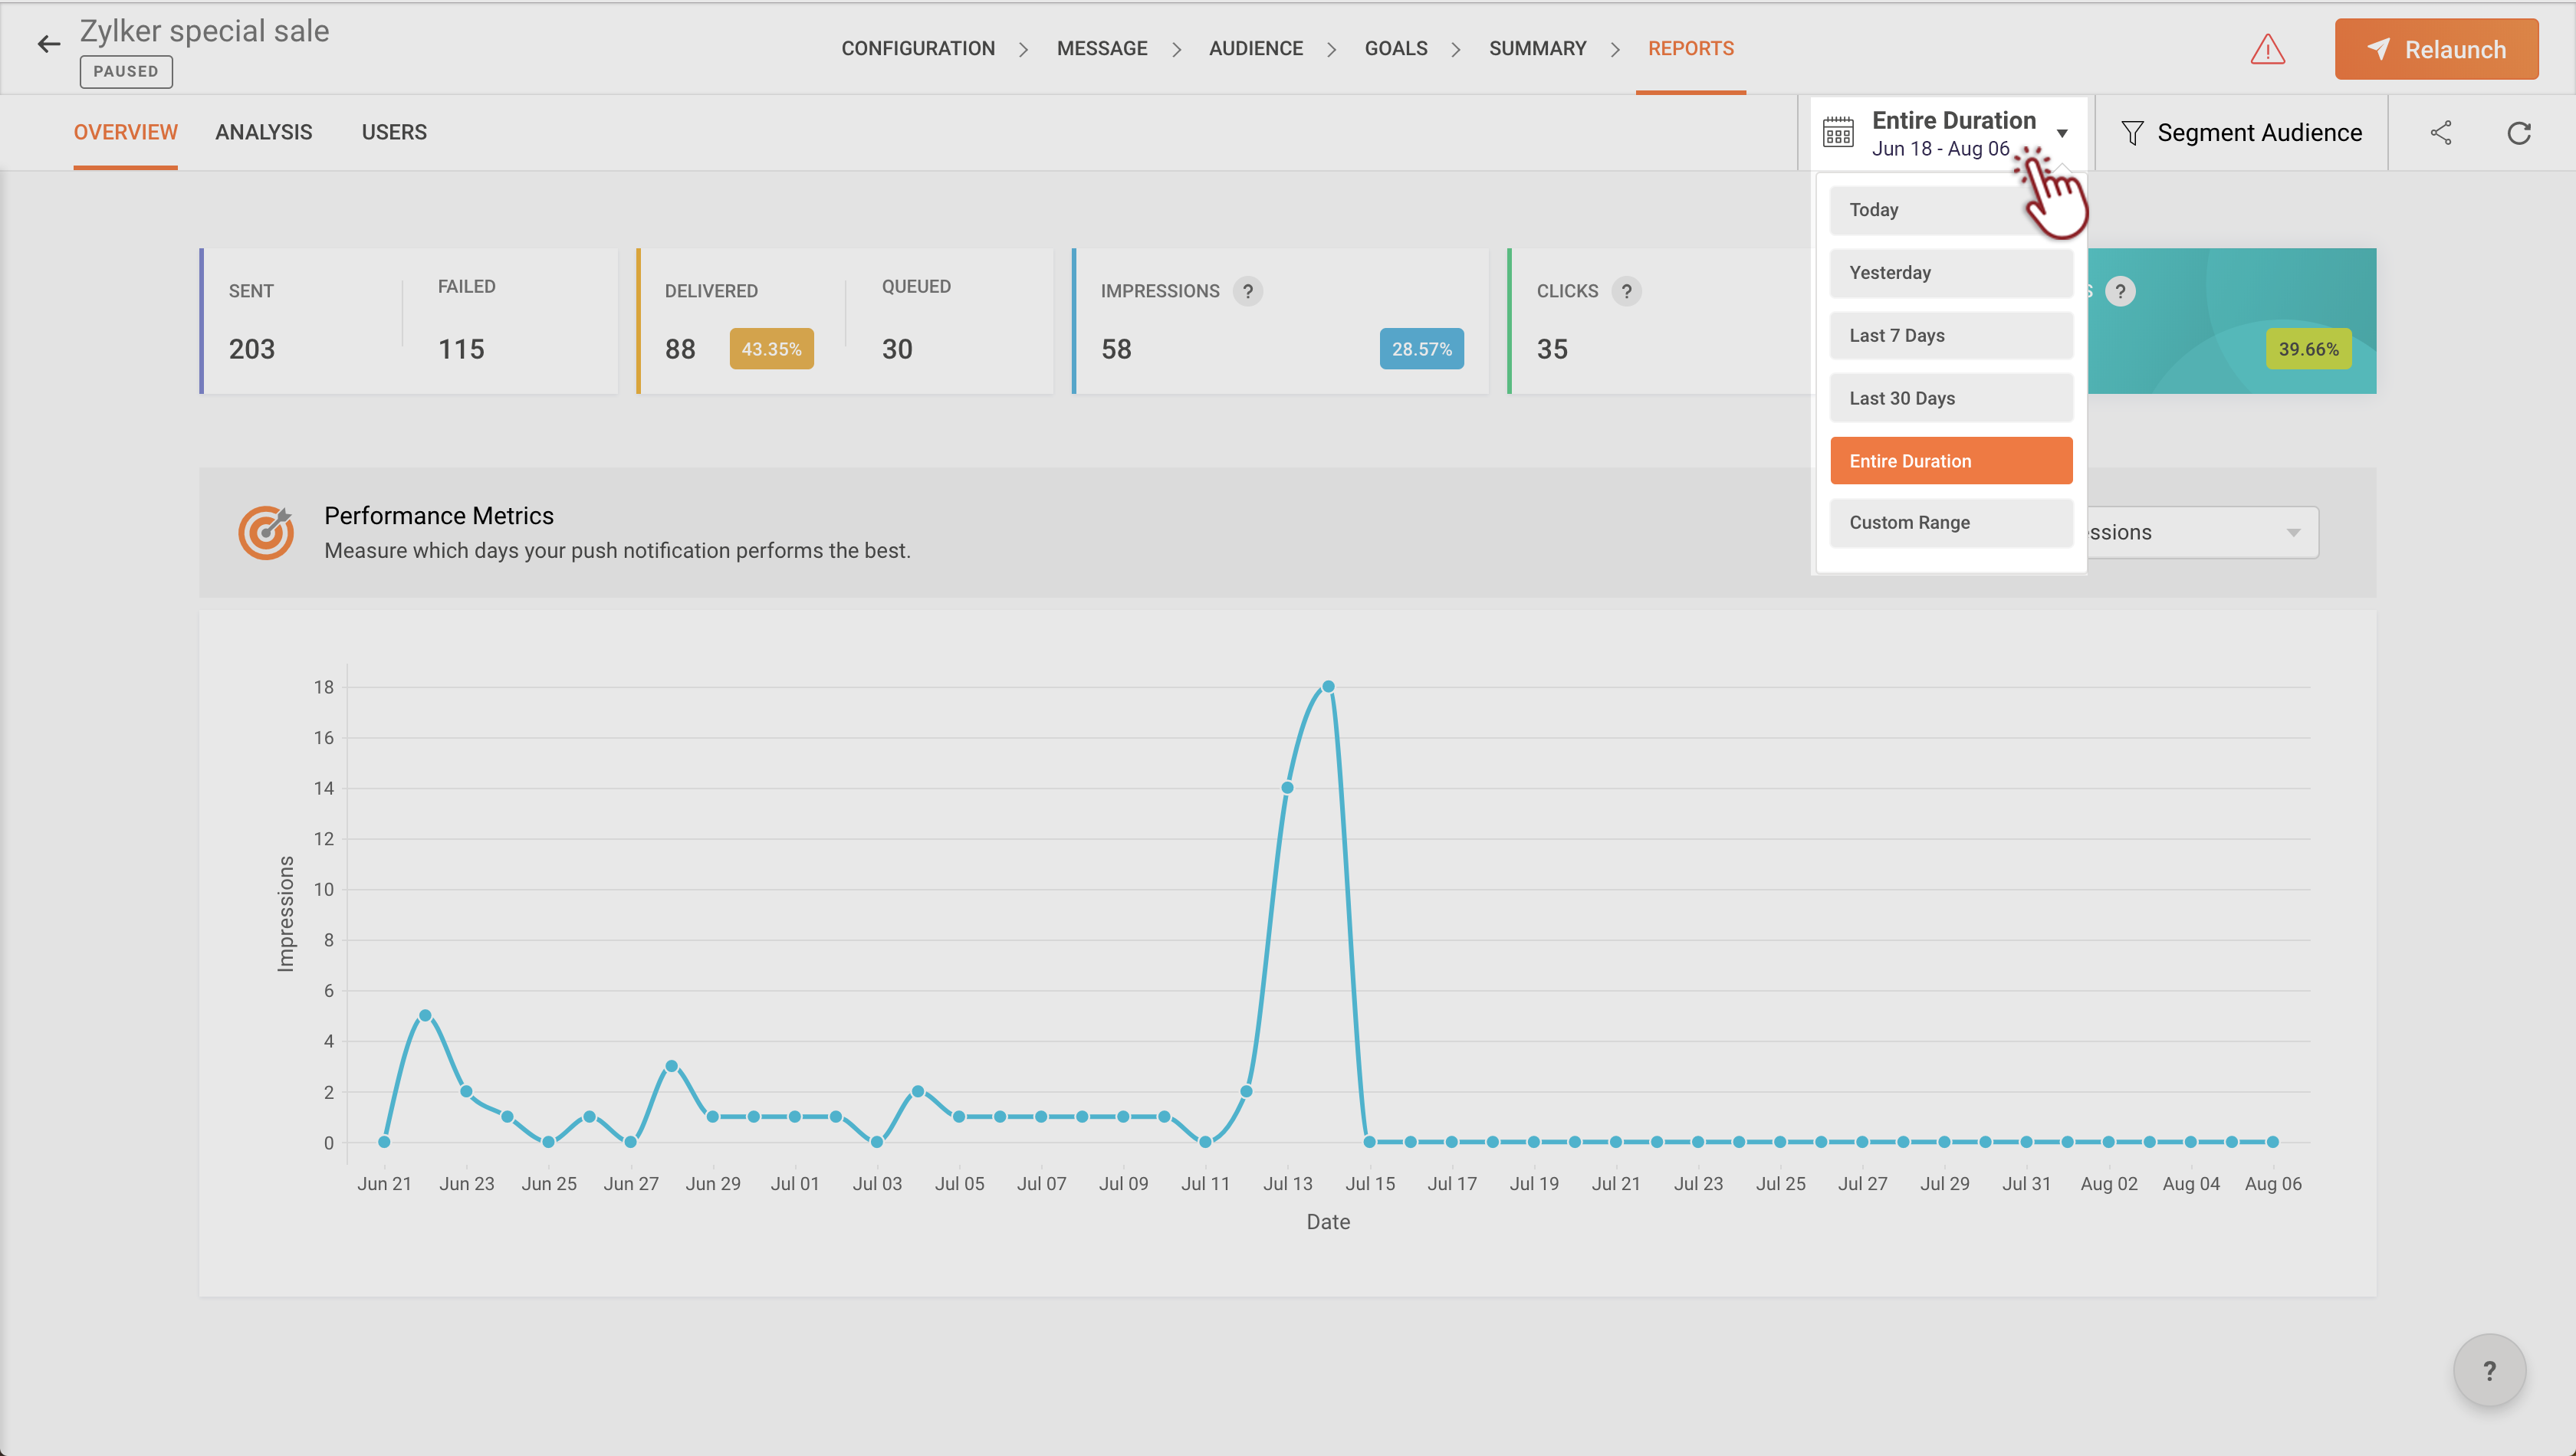Collapse the Entire Duration date dropdown
Screen dimensions: 2576x1456
tap(2062, 133)
